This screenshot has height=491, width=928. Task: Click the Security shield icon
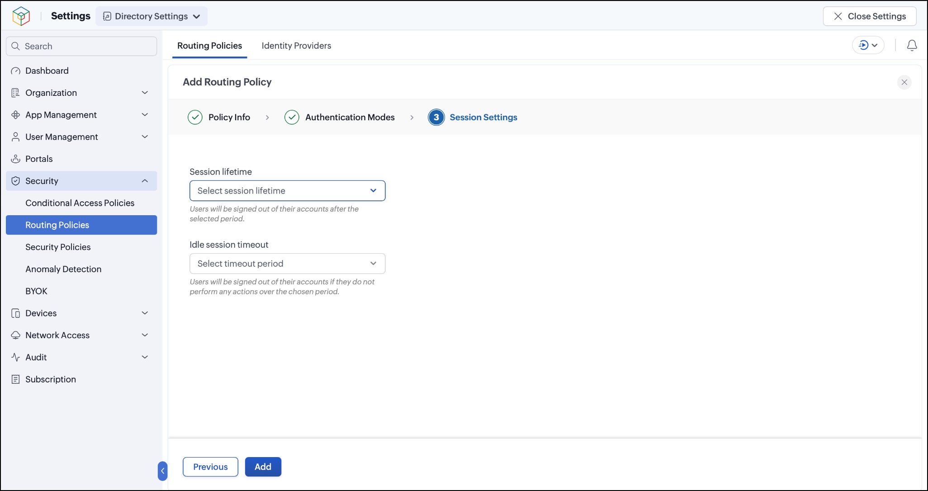pyautogui.click(x=16, y=181)
